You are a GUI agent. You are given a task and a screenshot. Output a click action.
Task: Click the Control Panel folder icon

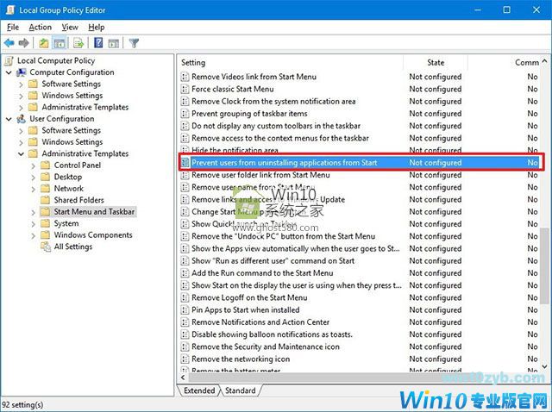tap(45, 165)
